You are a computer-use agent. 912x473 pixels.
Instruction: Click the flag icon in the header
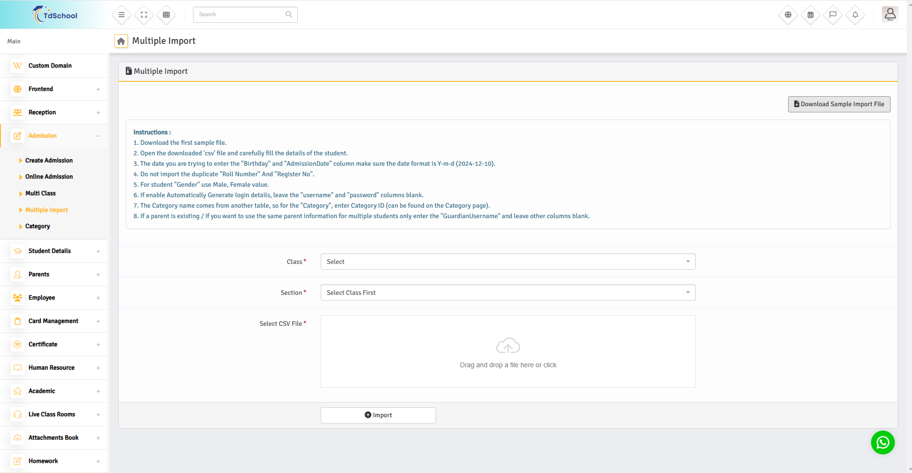point(833,15)
